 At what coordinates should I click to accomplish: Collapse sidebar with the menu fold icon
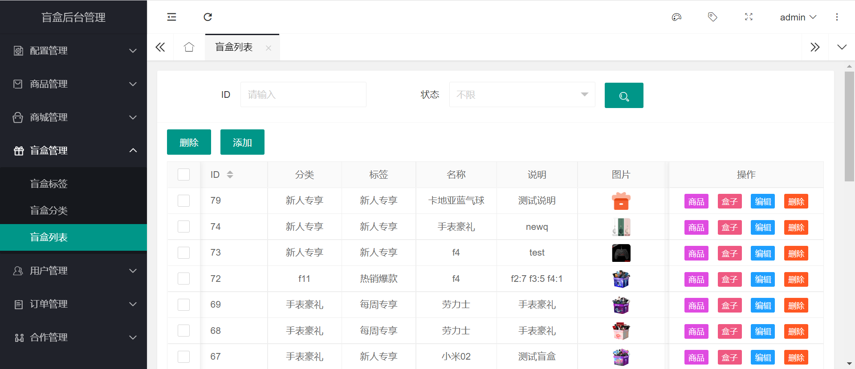171,17
